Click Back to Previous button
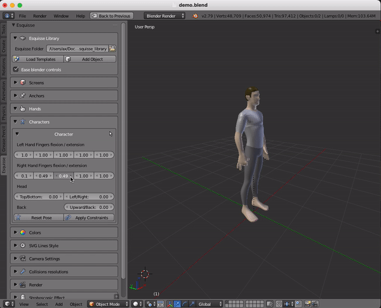 112,16
